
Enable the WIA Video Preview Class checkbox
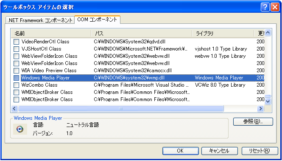coord(17,71)
